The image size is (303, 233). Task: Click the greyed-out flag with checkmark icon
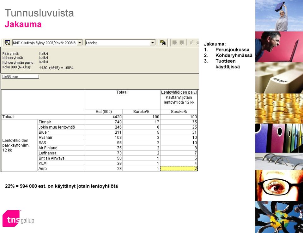tap(182, 43)
